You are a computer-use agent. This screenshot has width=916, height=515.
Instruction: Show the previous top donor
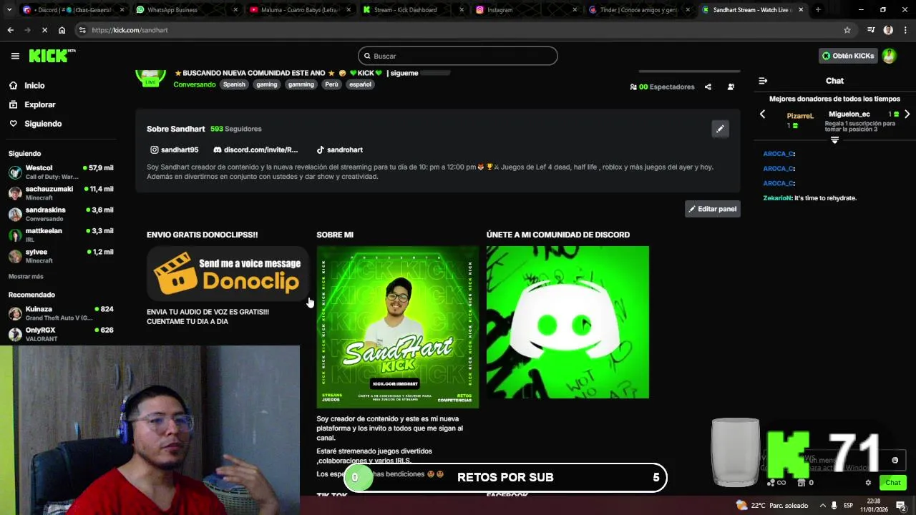coord(762,114)
